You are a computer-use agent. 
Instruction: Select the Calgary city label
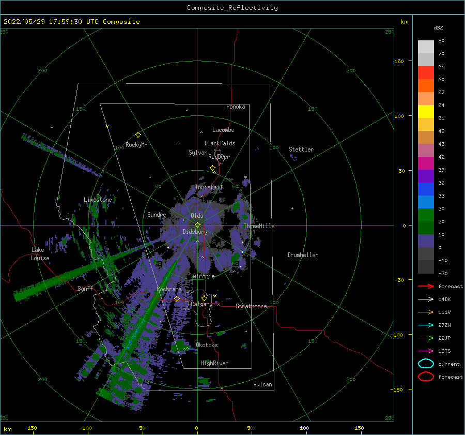202,304
